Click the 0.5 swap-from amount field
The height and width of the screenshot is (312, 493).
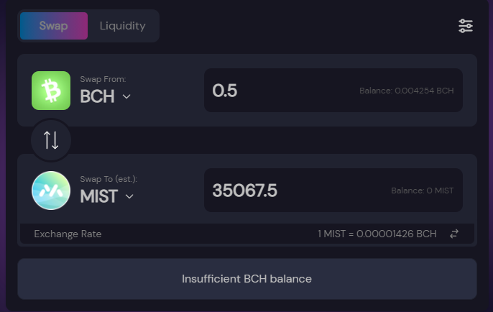pyautogui.click(x=333, y=91)
